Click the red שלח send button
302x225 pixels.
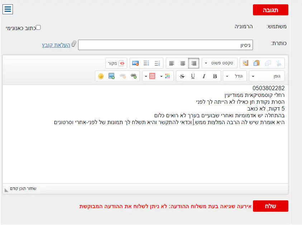click(270, 206)
